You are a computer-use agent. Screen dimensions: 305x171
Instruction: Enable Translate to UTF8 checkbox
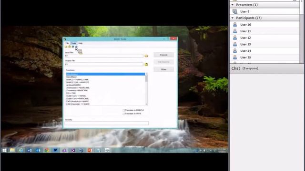coord(124,114)
